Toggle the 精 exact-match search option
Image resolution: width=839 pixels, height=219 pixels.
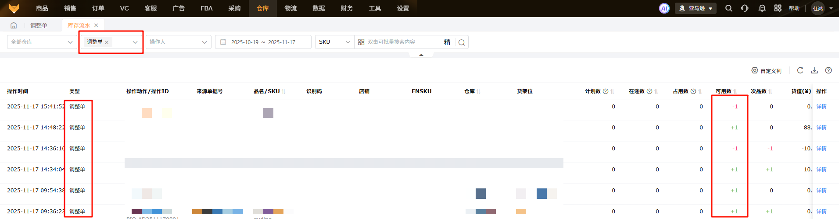(447, 42)
